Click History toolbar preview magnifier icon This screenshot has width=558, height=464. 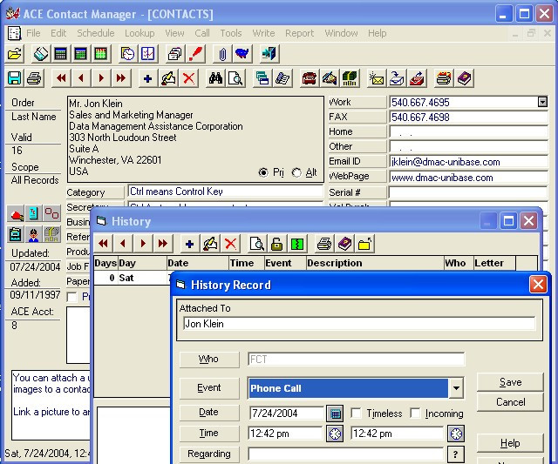(256, 244)
